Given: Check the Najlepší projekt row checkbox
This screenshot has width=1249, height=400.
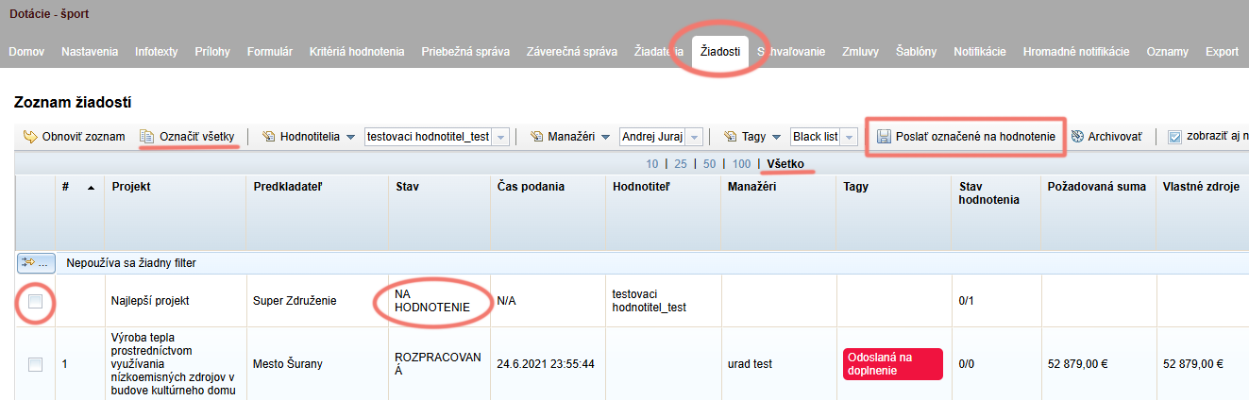Looking at the screenshot, I should tap(36, 301).
